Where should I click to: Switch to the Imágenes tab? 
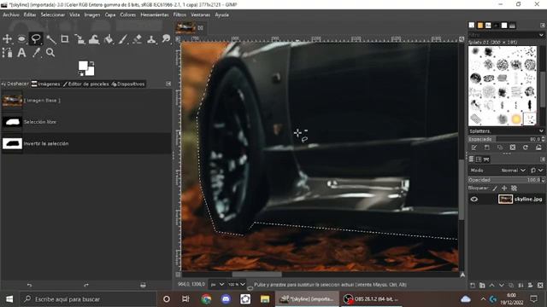point(45,84)
